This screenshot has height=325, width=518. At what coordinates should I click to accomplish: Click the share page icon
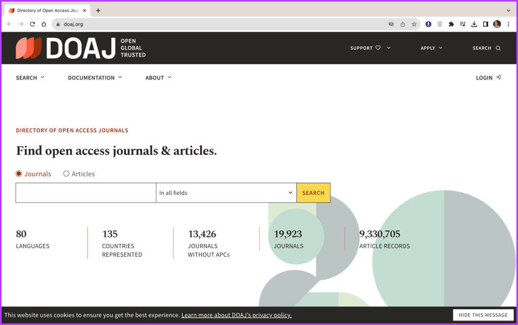coord(402,24)
